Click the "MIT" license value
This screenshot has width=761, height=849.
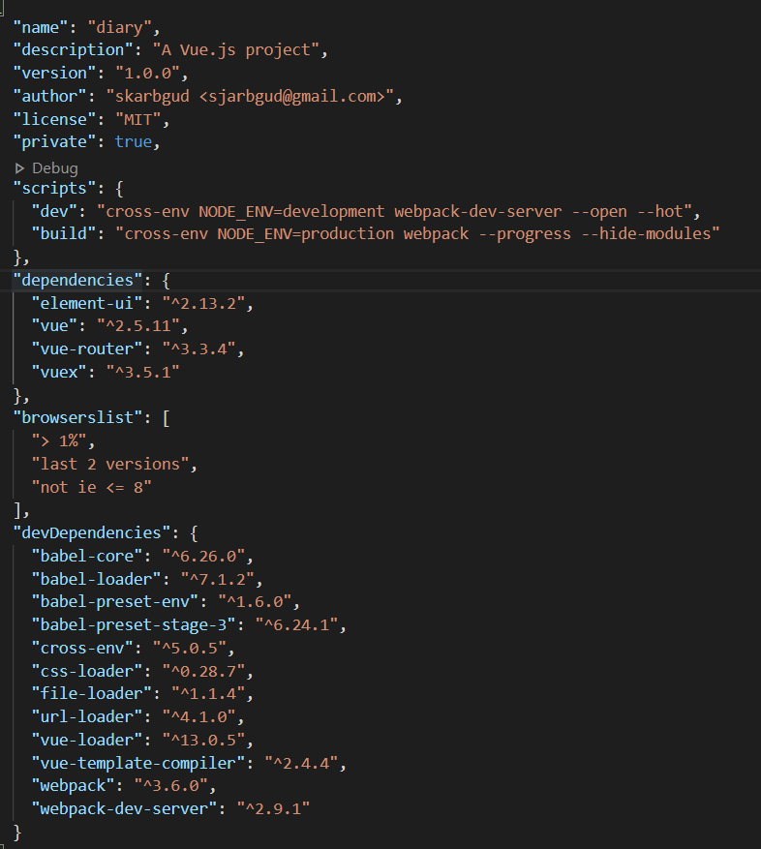(138, 119)
